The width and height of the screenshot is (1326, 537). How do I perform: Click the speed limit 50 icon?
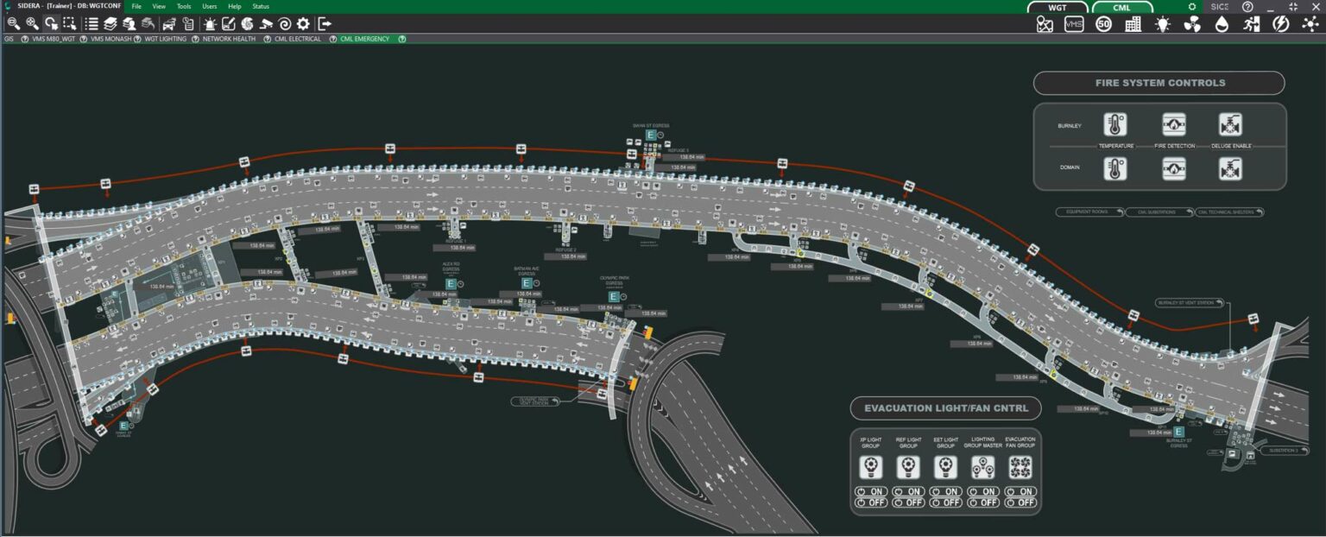1103,24
